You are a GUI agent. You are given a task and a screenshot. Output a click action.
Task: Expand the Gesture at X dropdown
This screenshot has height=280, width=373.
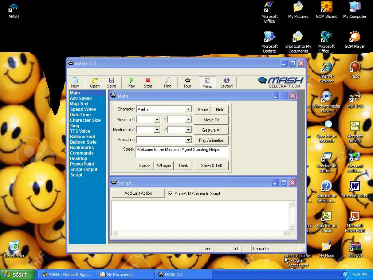[x=157, y=130]
